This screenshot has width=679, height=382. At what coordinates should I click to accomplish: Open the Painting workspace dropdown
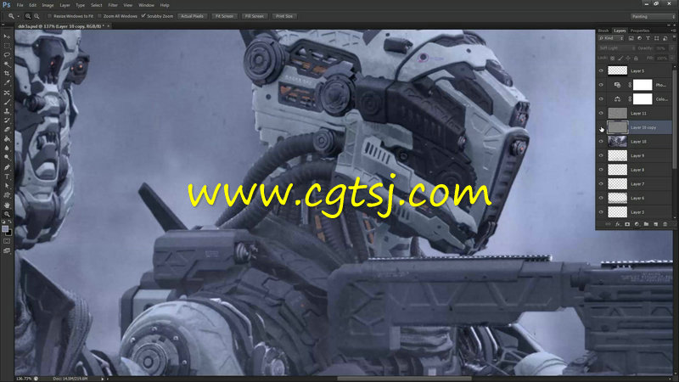653,16
